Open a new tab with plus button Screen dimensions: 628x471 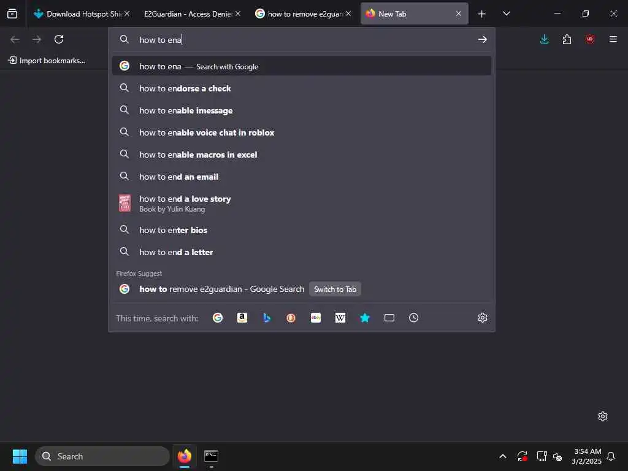[x=482, y=14]
